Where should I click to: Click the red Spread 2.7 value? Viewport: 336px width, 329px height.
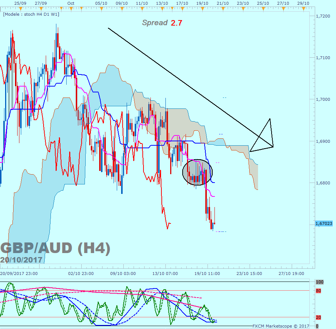click(x=176, y=23)
